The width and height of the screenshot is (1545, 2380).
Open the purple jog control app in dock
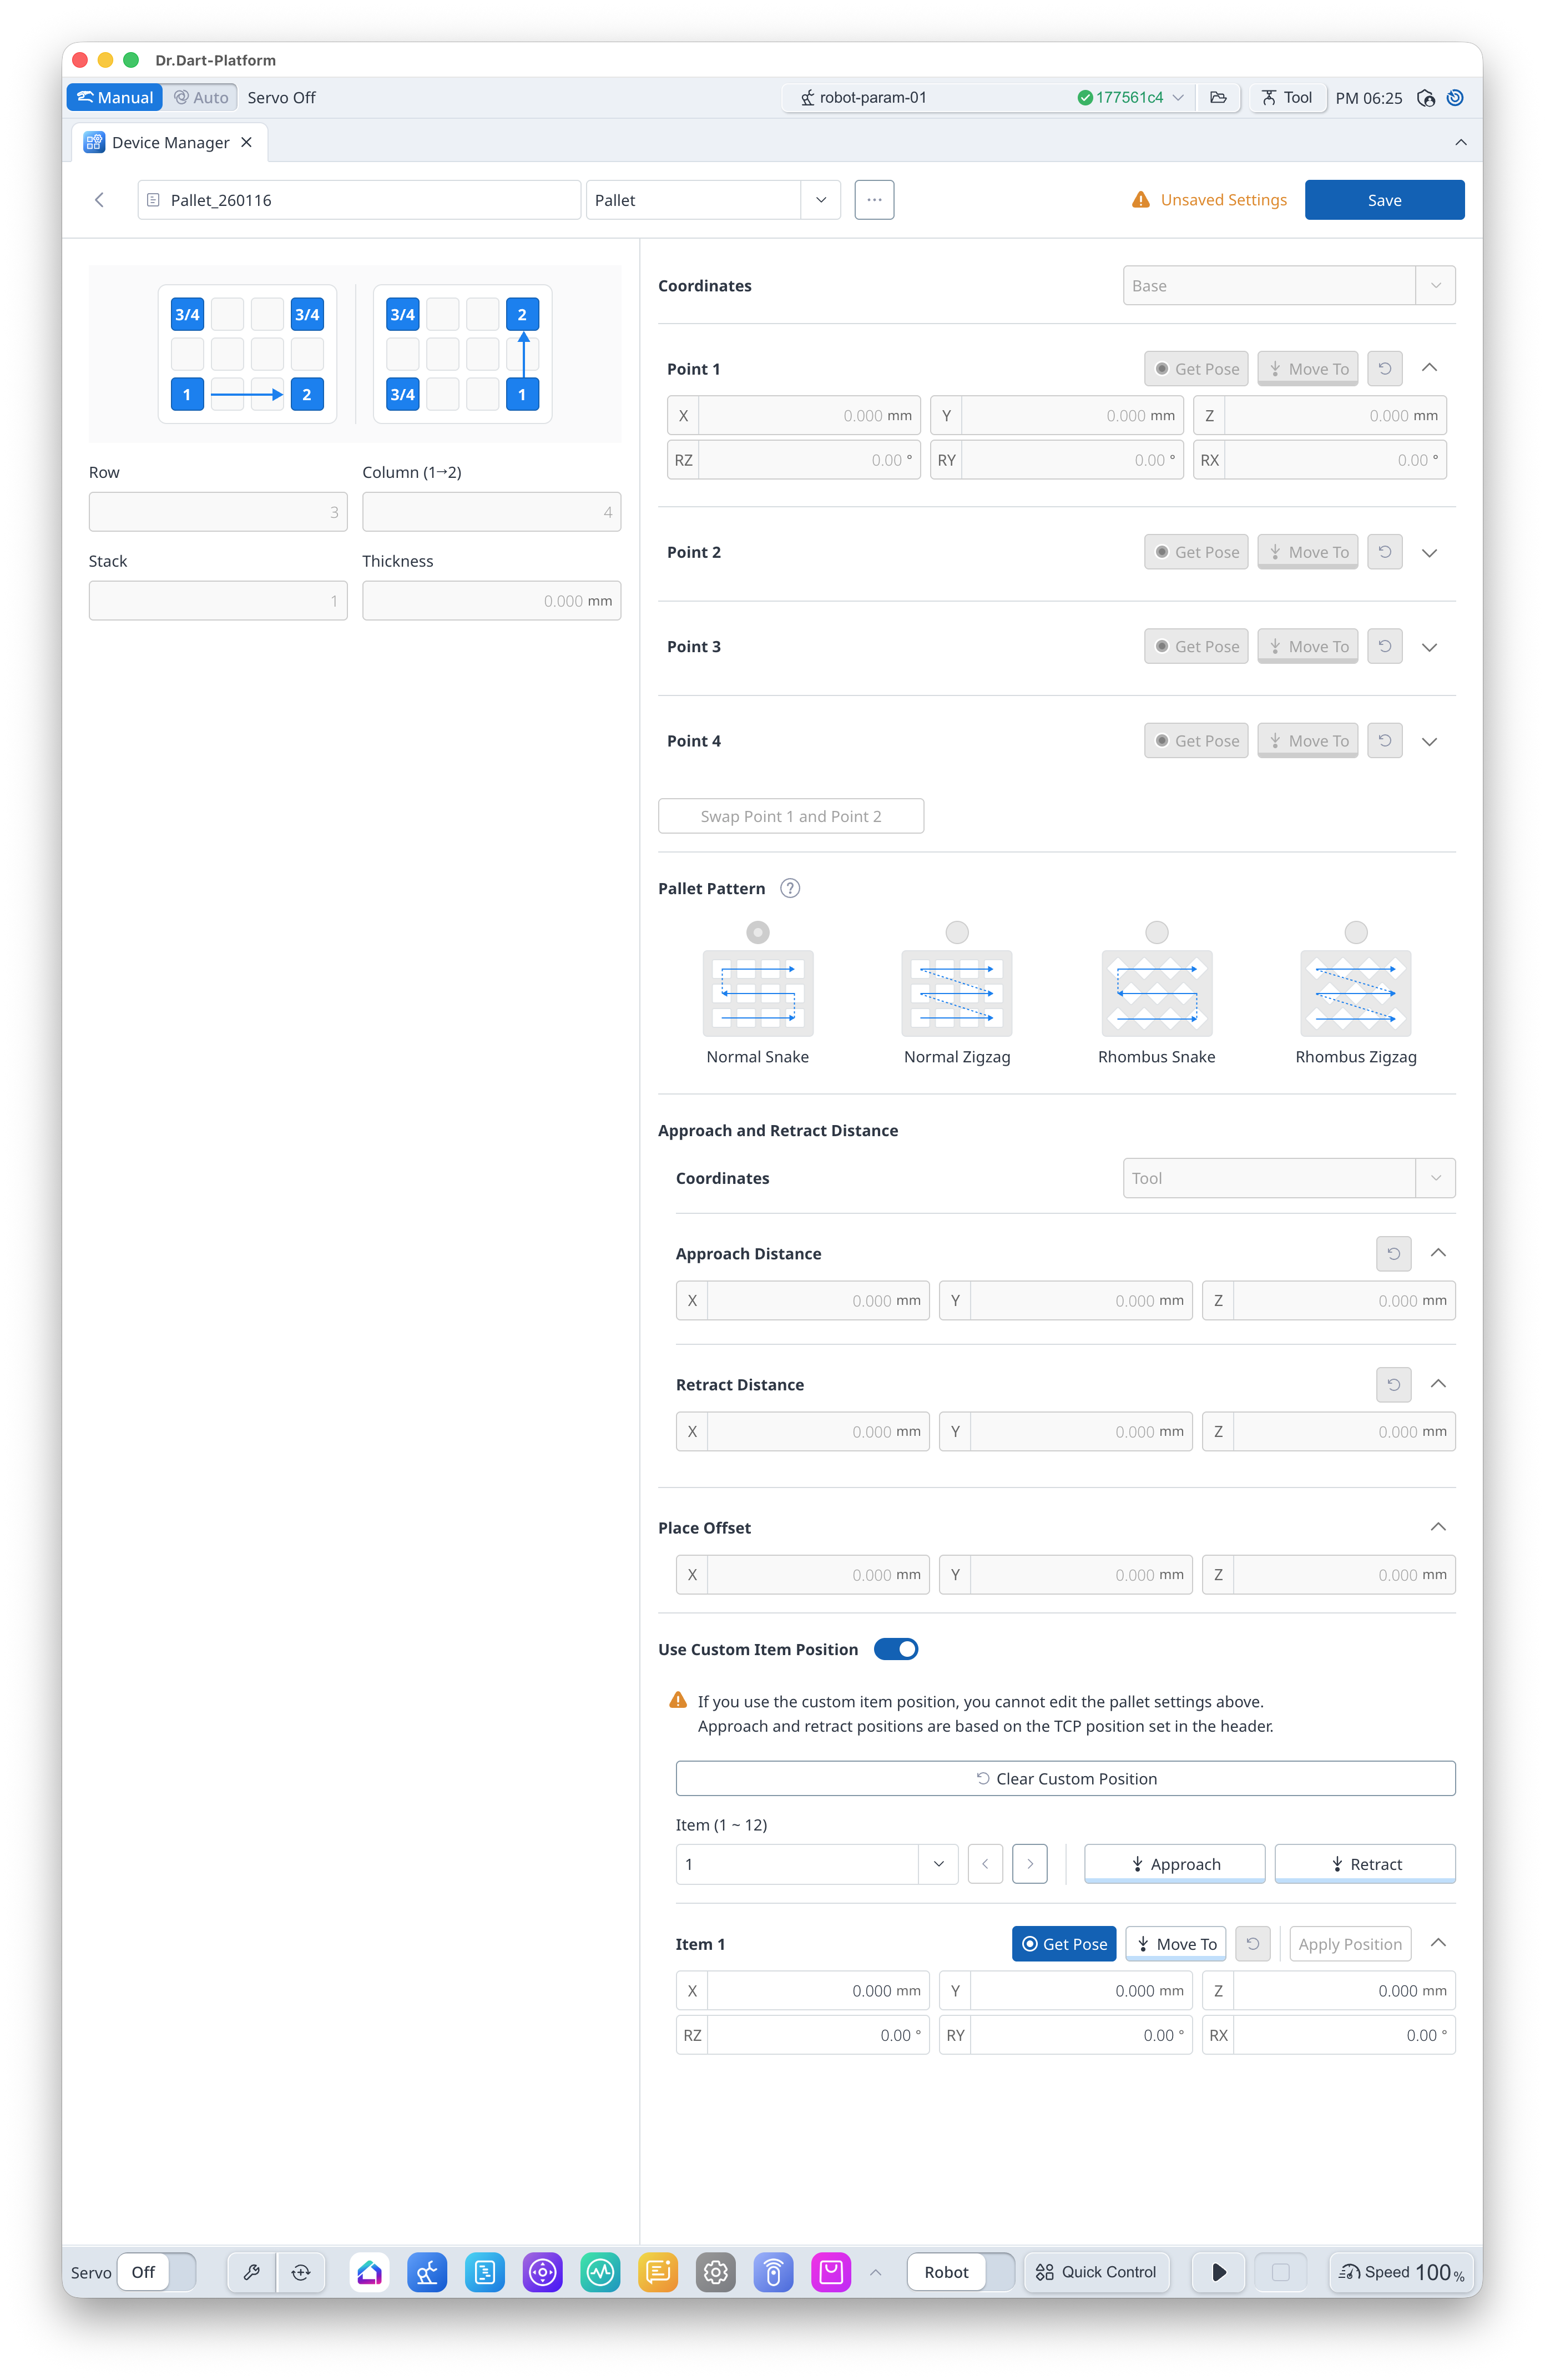tap(543, 2272)
